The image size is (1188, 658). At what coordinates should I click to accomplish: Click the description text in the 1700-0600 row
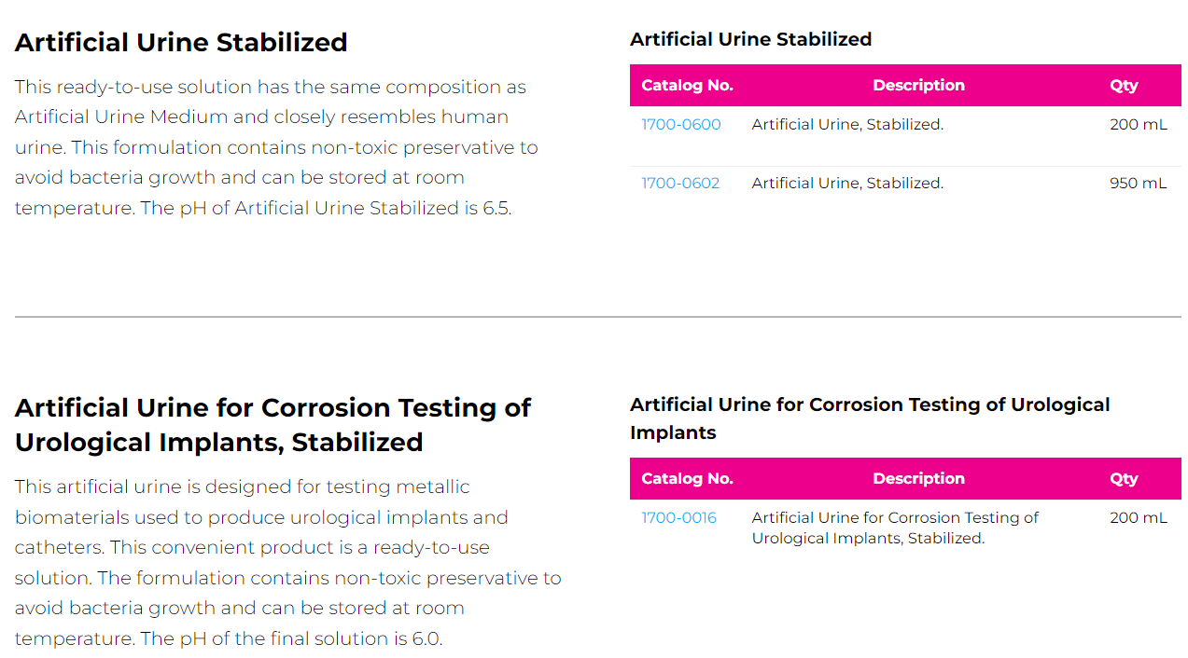point(847,125)
